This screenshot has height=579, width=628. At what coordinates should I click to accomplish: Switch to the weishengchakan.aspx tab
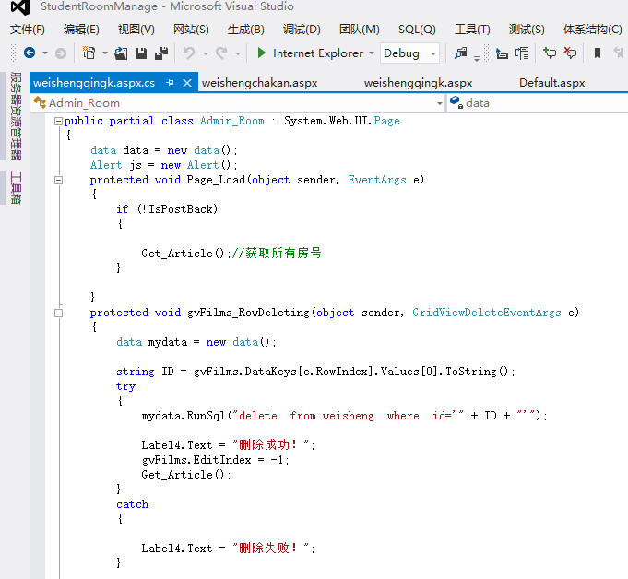(x=259, y=83)
